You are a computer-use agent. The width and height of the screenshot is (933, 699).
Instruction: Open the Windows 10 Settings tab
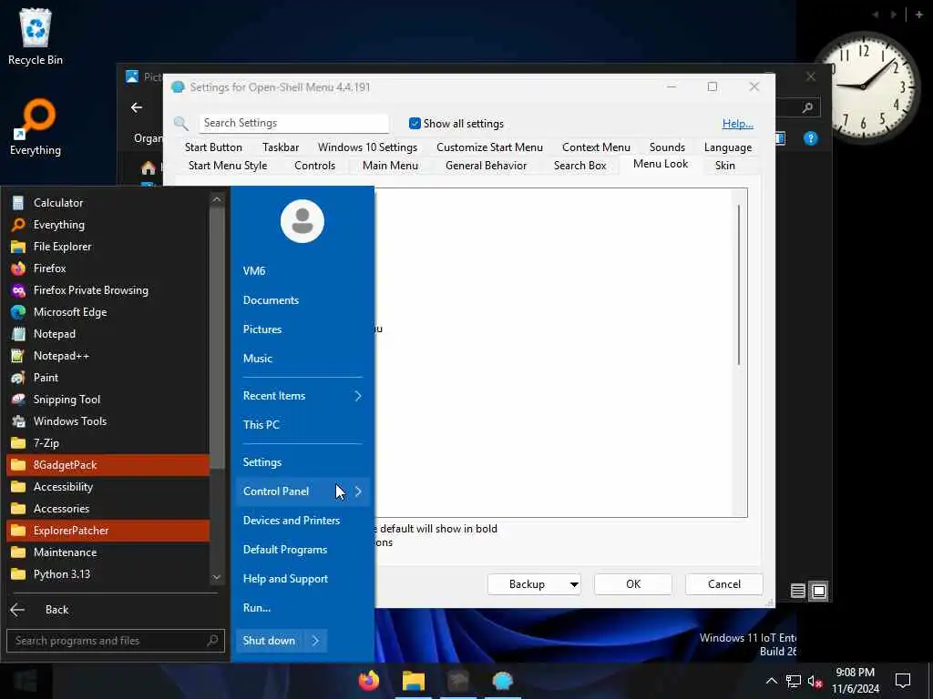[x=368, y=147]
